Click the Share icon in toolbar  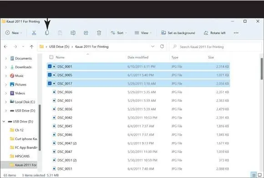86,33
